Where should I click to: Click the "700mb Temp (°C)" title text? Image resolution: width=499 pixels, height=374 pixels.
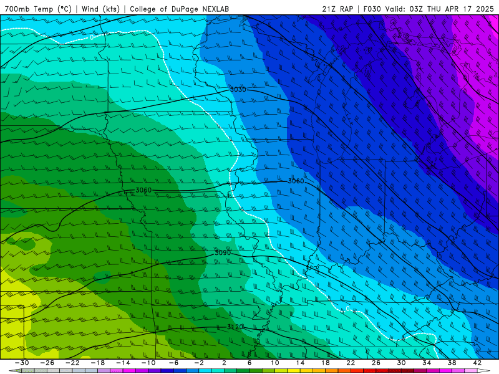click(38, 9)
